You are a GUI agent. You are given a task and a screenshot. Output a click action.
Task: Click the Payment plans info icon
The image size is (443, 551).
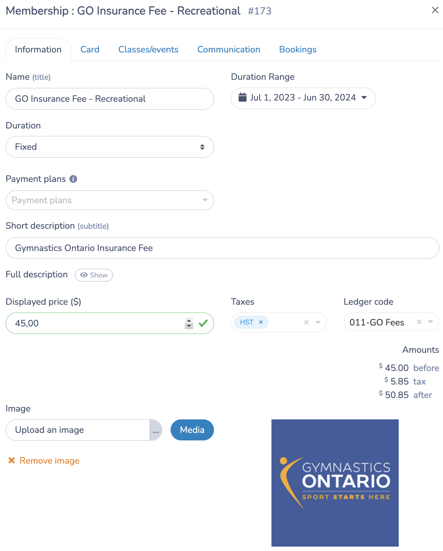pyautogui.click(x=73, y=179)
